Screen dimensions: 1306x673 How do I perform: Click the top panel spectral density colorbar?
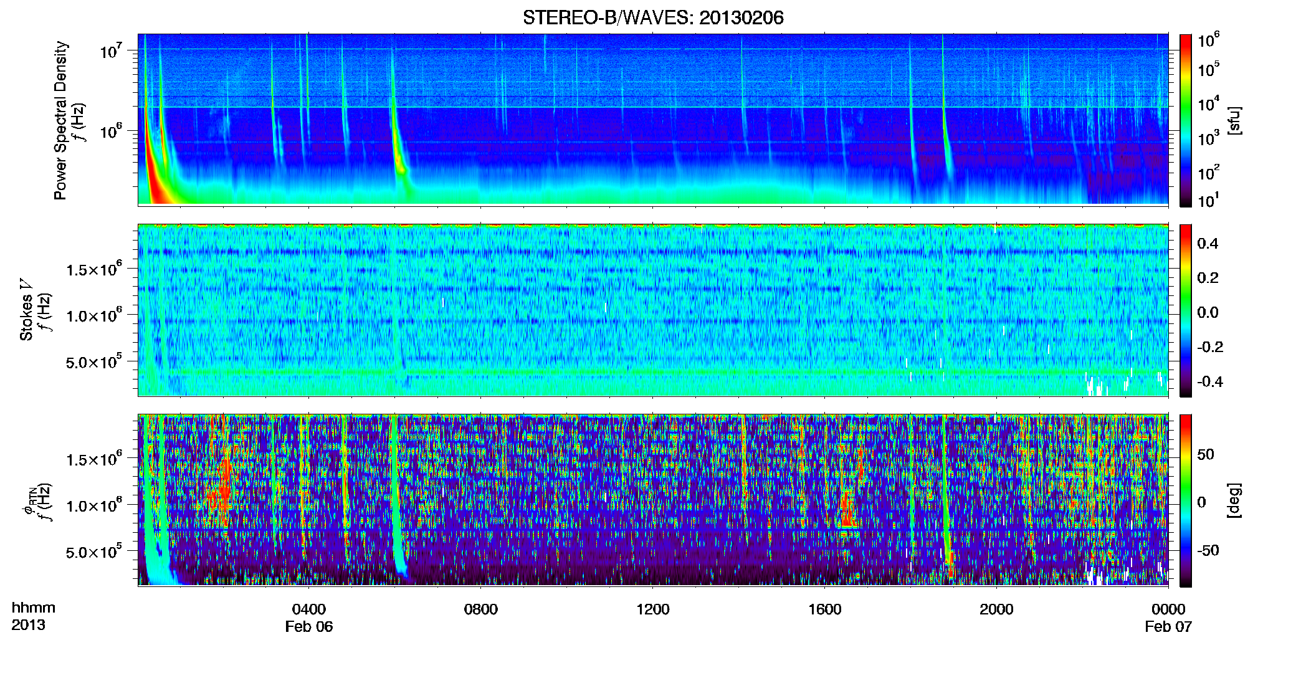point(1186,120)
